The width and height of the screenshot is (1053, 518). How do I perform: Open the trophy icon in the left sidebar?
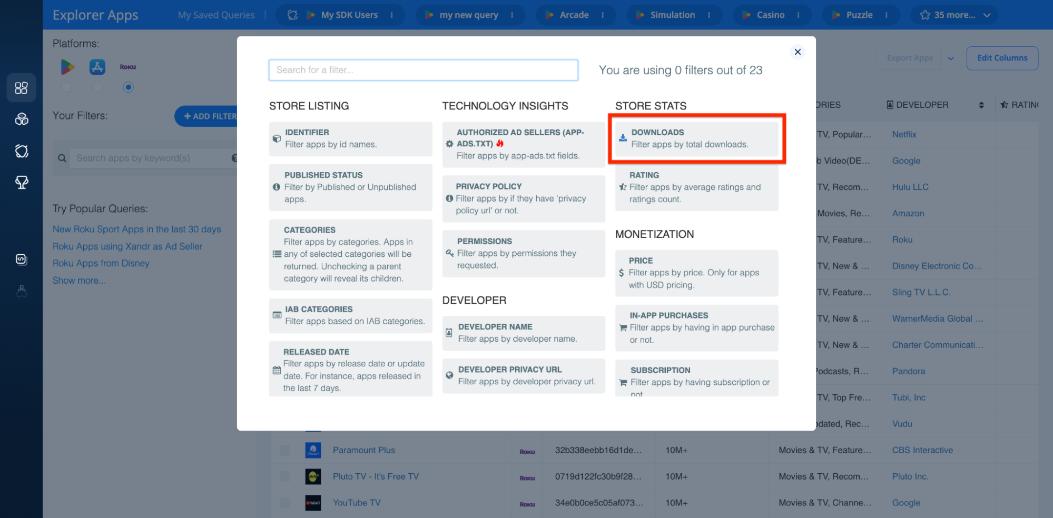(22, 183)
